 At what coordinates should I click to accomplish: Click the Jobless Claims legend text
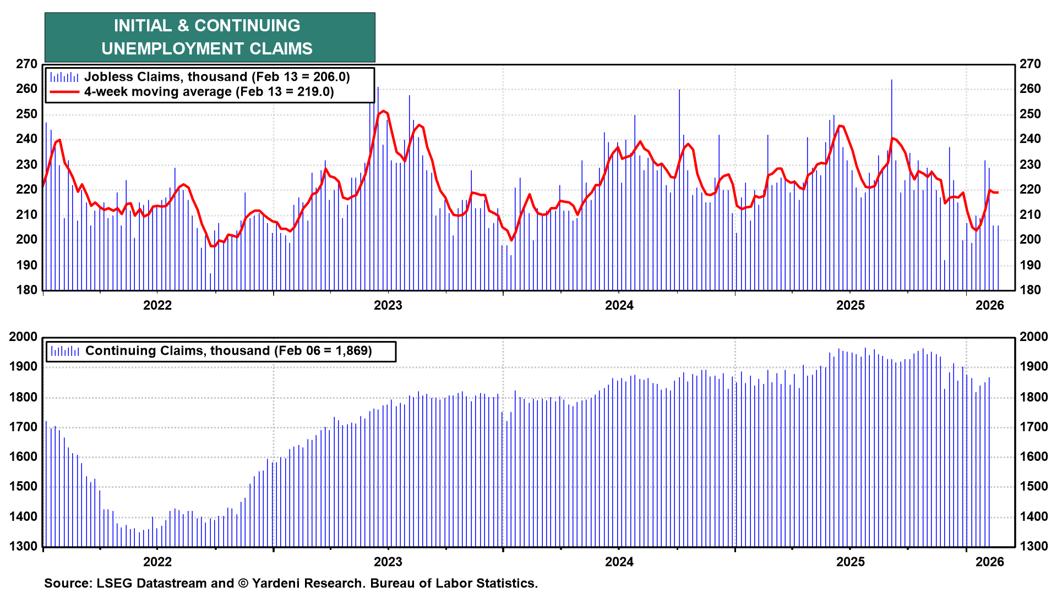tap(217, 77)
